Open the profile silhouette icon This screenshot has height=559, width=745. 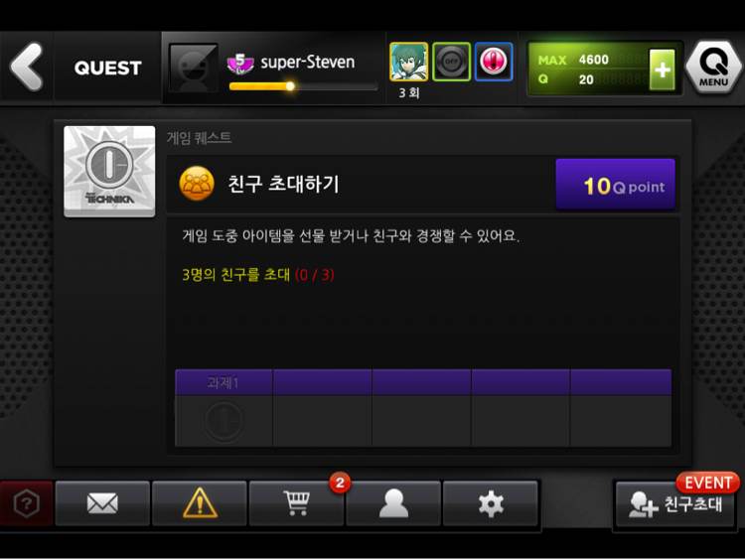tap(394, 503)
